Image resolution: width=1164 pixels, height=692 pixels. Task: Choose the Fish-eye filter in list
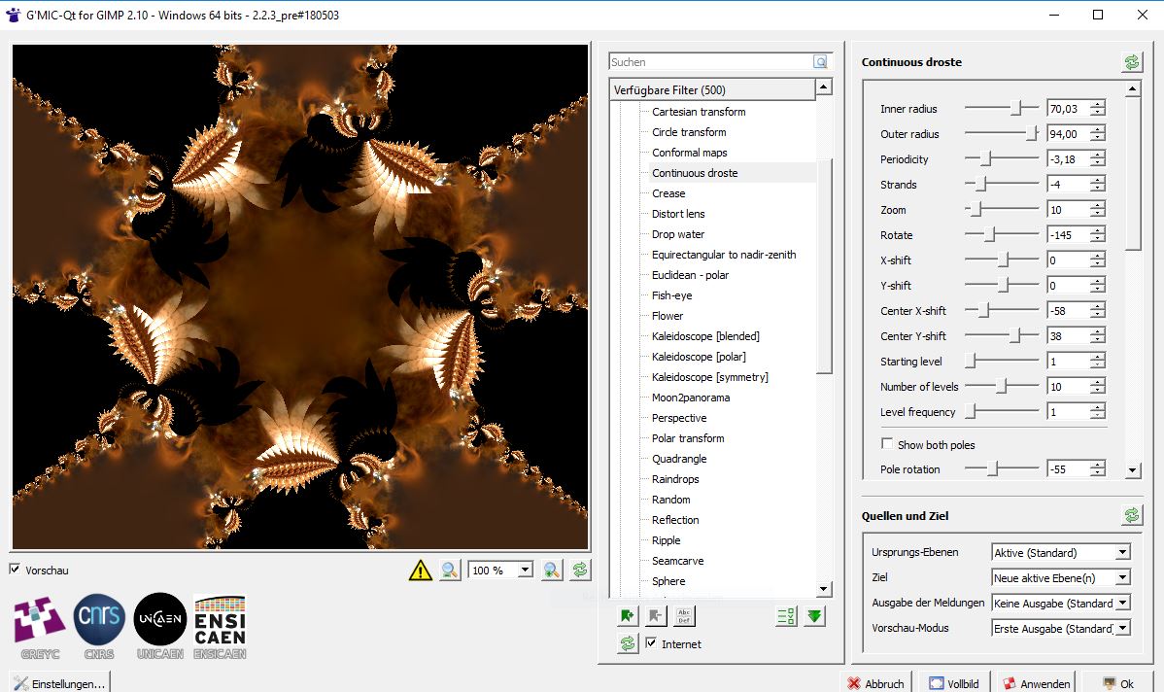point(671,295)
